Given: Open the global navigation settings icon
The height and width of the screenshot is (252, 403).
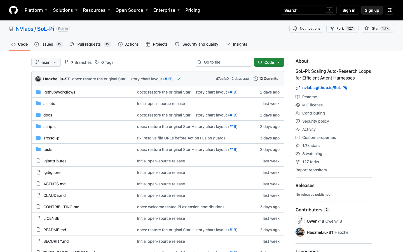Looking at the screenshot, I should point(390,10).
